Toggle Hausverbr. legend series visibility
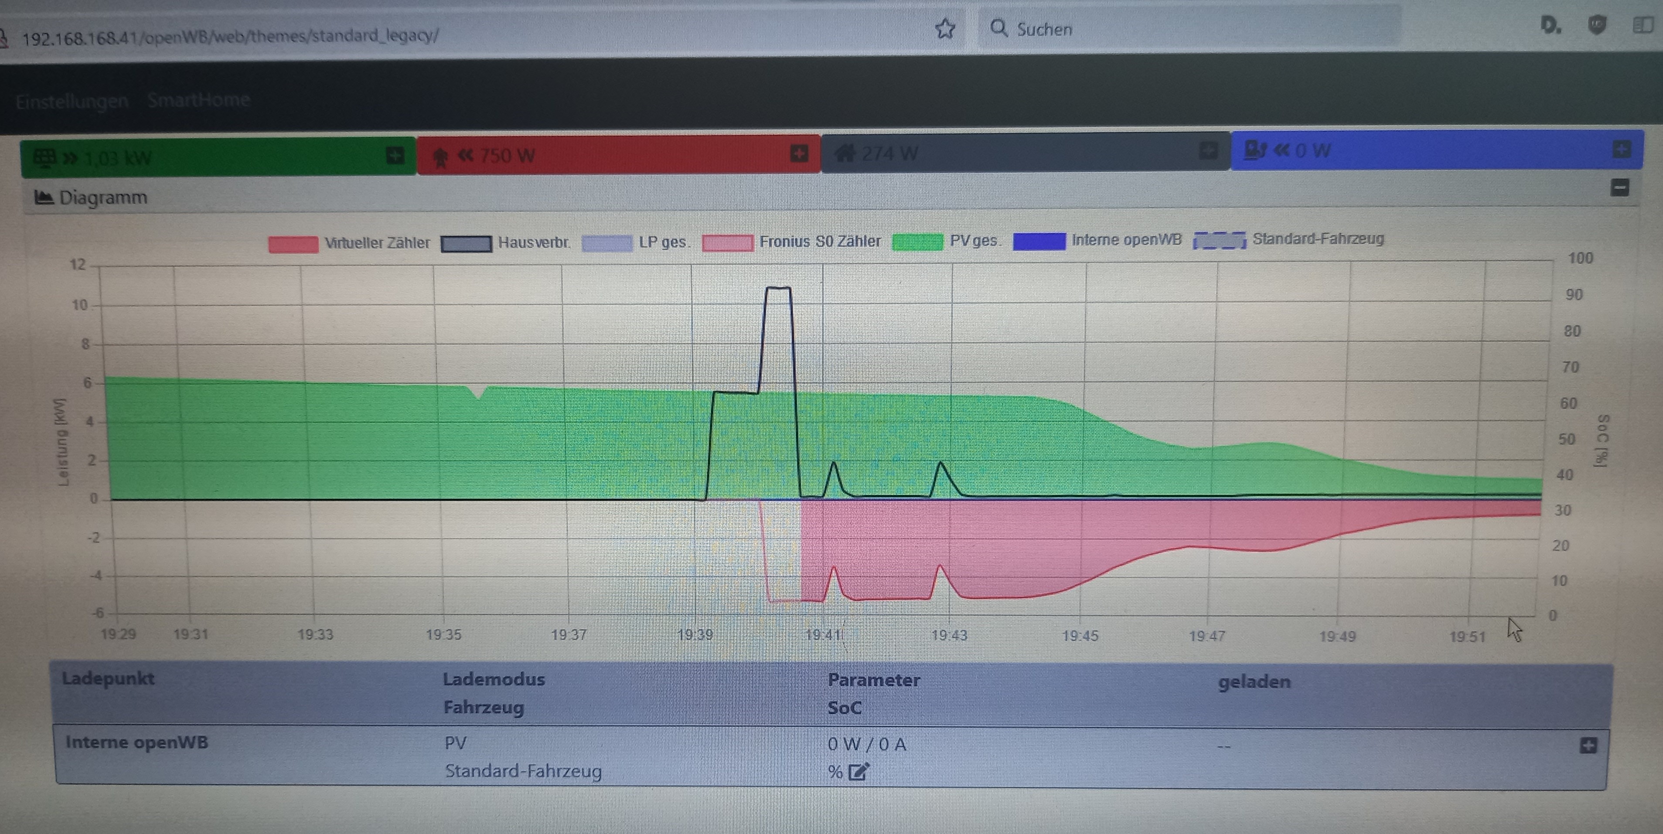Screen dimensions: 1663x834 tap(505, 243)
